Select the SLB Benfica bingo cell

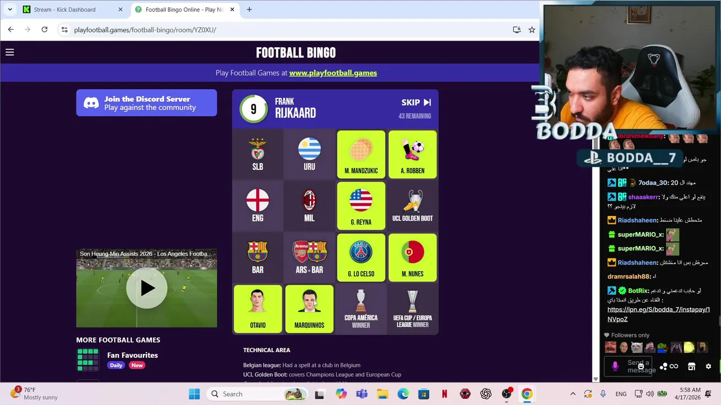click(258, 154)
